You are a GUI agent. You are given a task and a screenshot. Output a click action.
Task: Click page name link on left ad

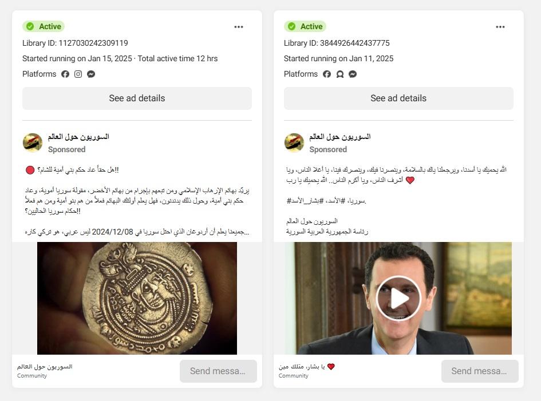pos(78,137)
